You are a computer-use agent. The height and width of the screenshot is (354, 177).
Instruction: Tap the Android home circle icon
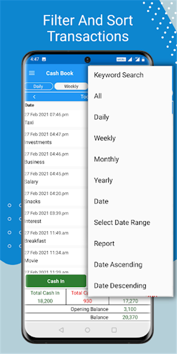point(88,330)
